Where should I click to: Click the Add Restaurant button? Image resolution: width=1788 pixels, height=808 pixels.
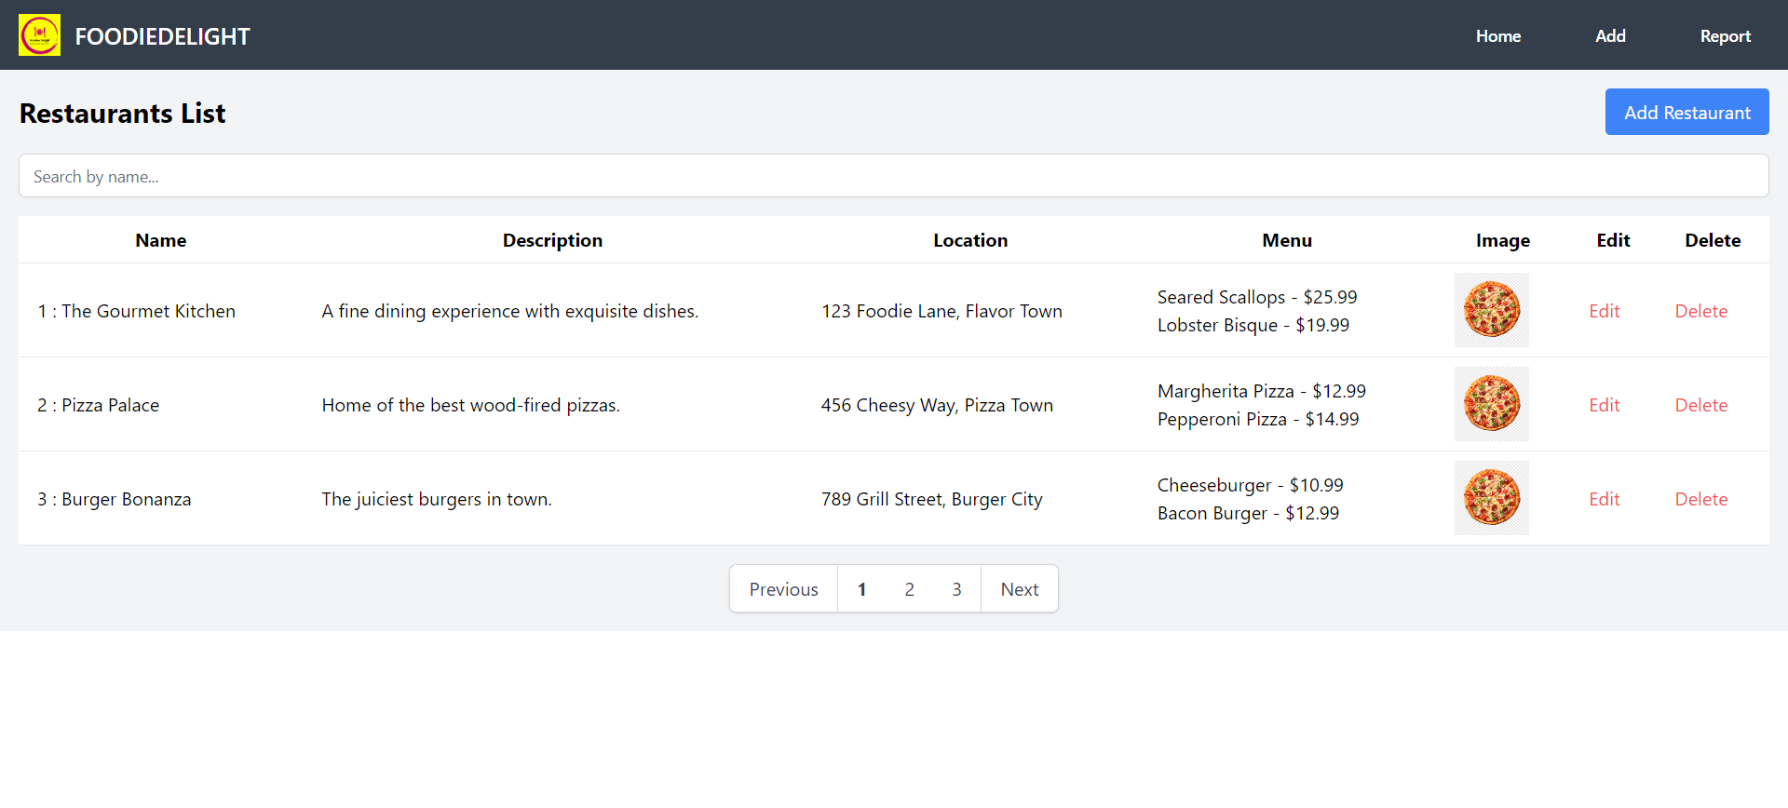(x=1687, y=112)
